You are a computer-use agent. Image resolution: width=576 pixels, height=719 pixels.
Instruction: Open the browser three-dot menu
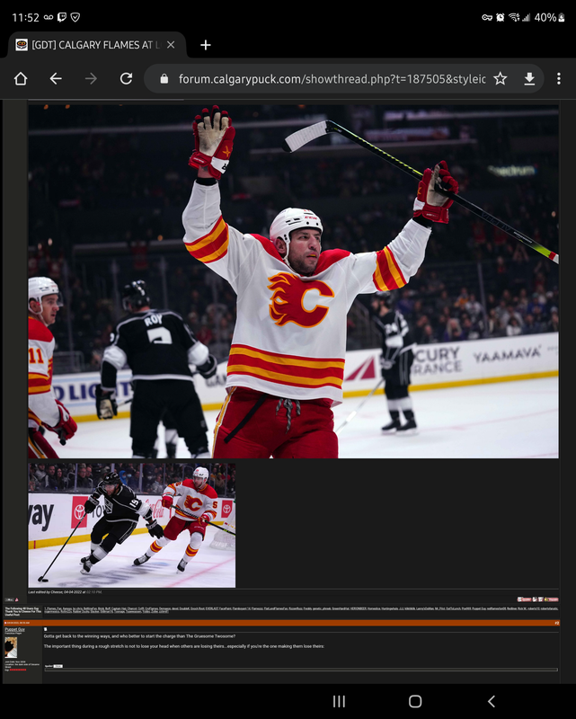(559, 79)
